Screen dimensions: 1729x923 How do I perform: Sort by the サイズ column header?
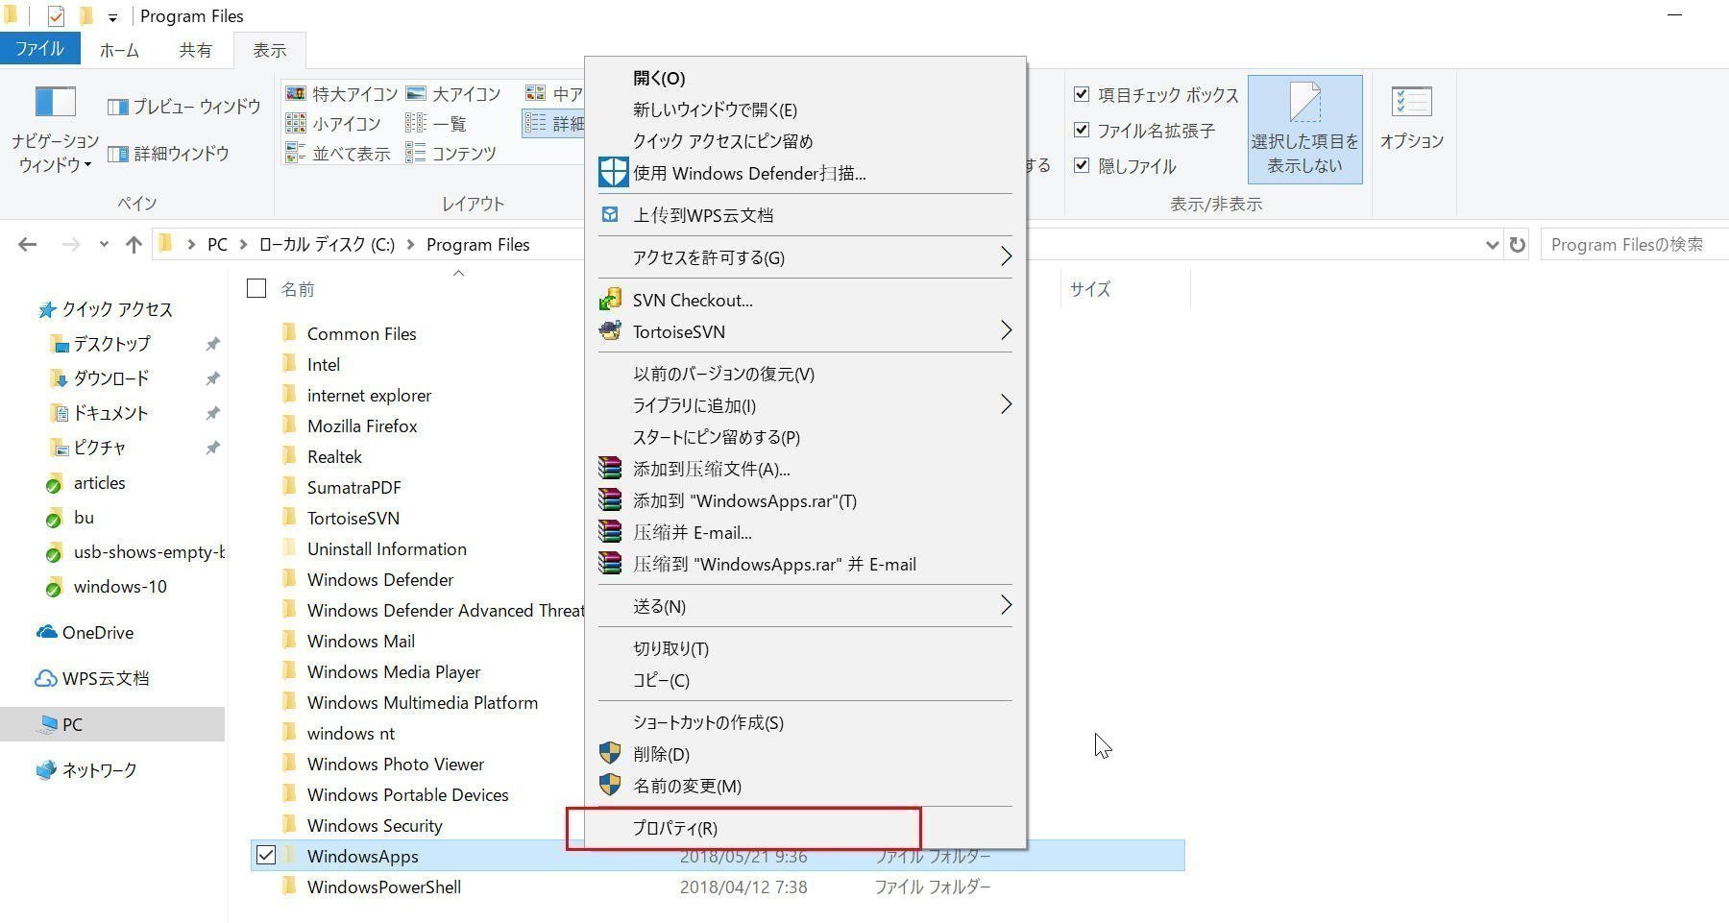point(1090,289)
